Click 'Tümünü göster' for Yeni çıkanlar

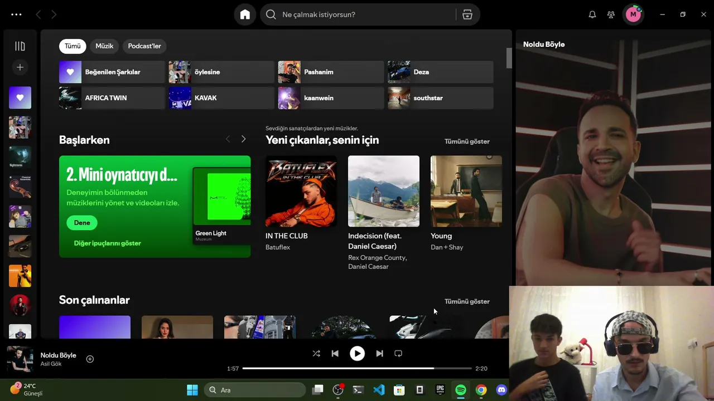pyautogui.click(x=467, y=141)
